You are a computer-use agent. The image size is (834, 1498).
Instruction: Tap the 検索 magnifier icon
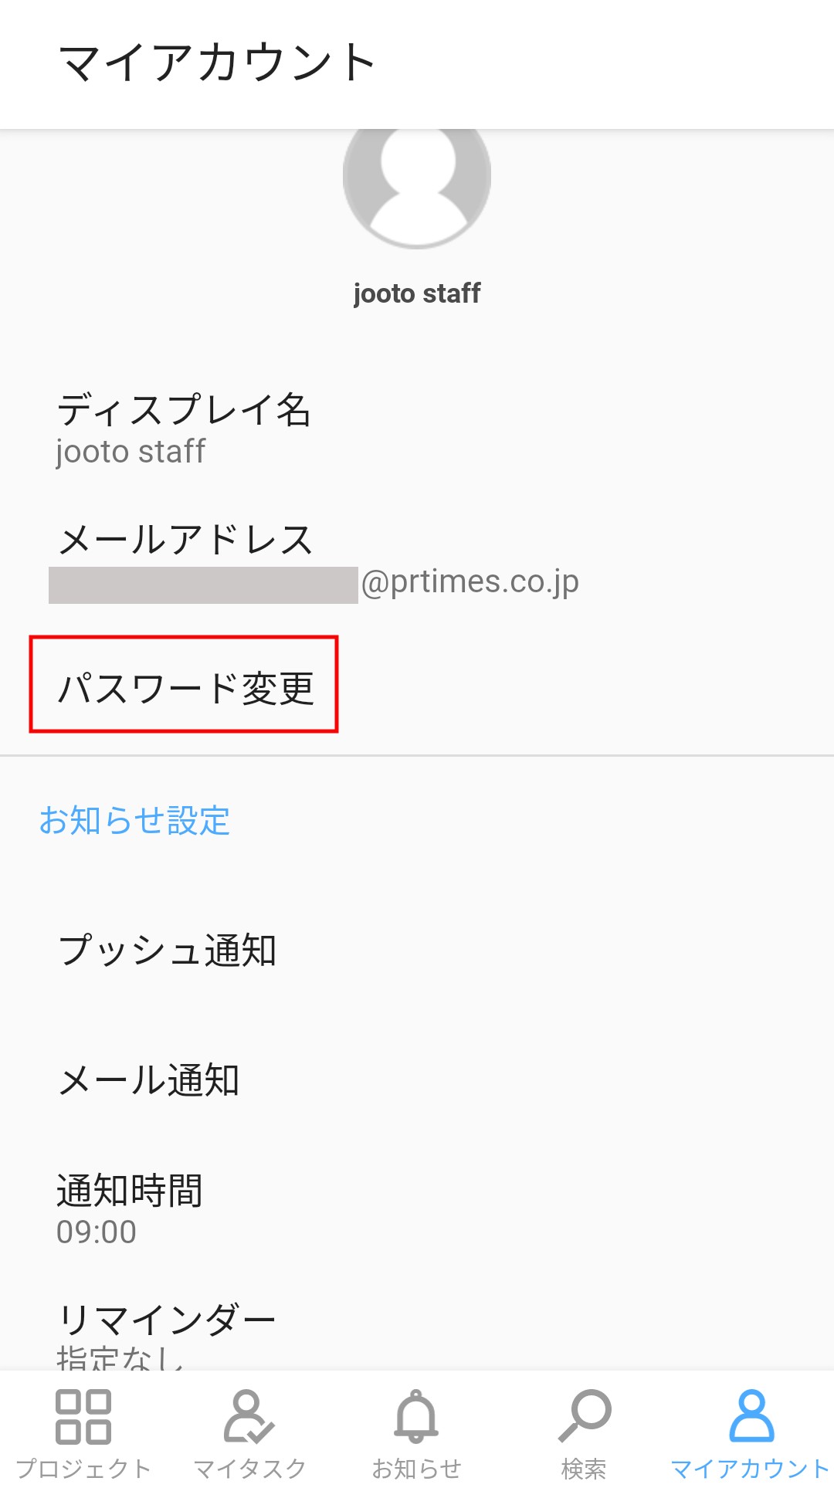(585, 1415)
